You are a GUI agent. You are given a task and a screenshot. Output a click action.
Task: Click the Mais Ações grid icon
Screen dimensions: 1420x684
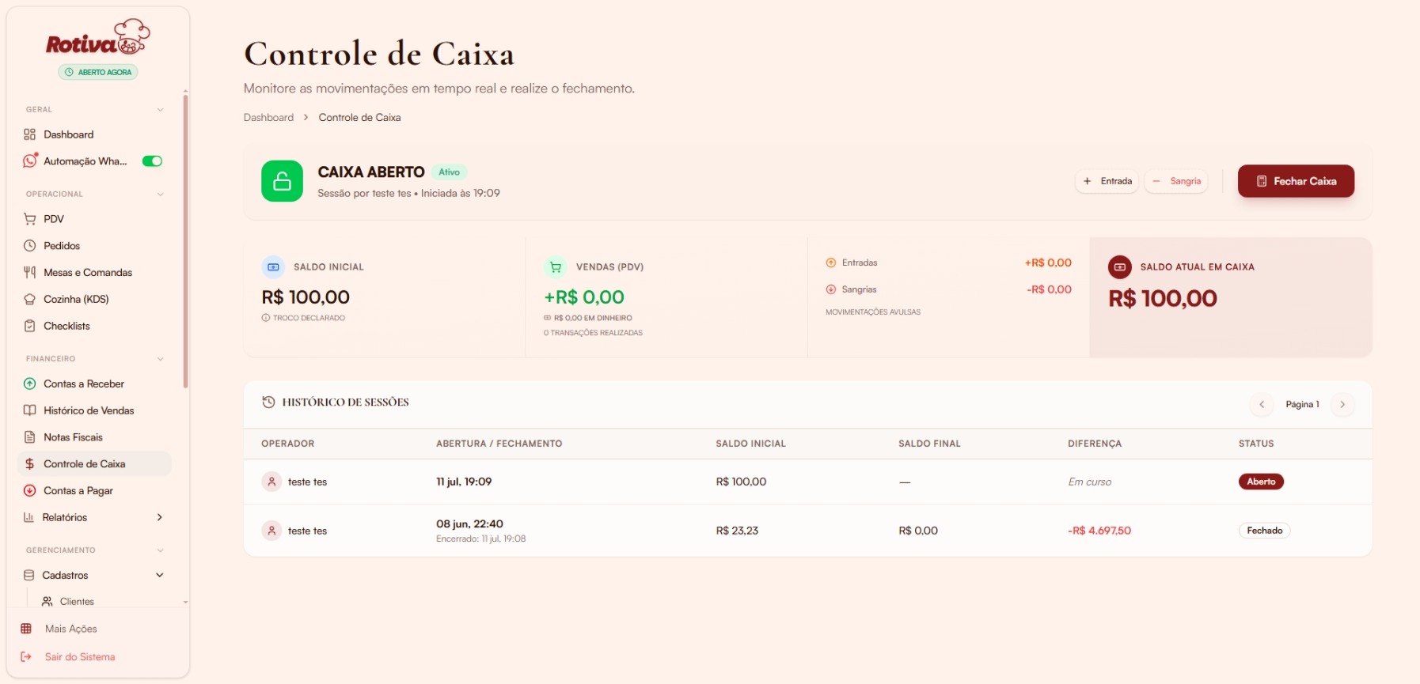[x=26, y=629]
